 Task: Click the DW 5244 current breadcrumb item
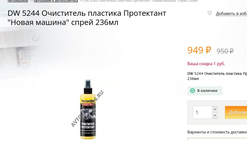coord(140,1)
